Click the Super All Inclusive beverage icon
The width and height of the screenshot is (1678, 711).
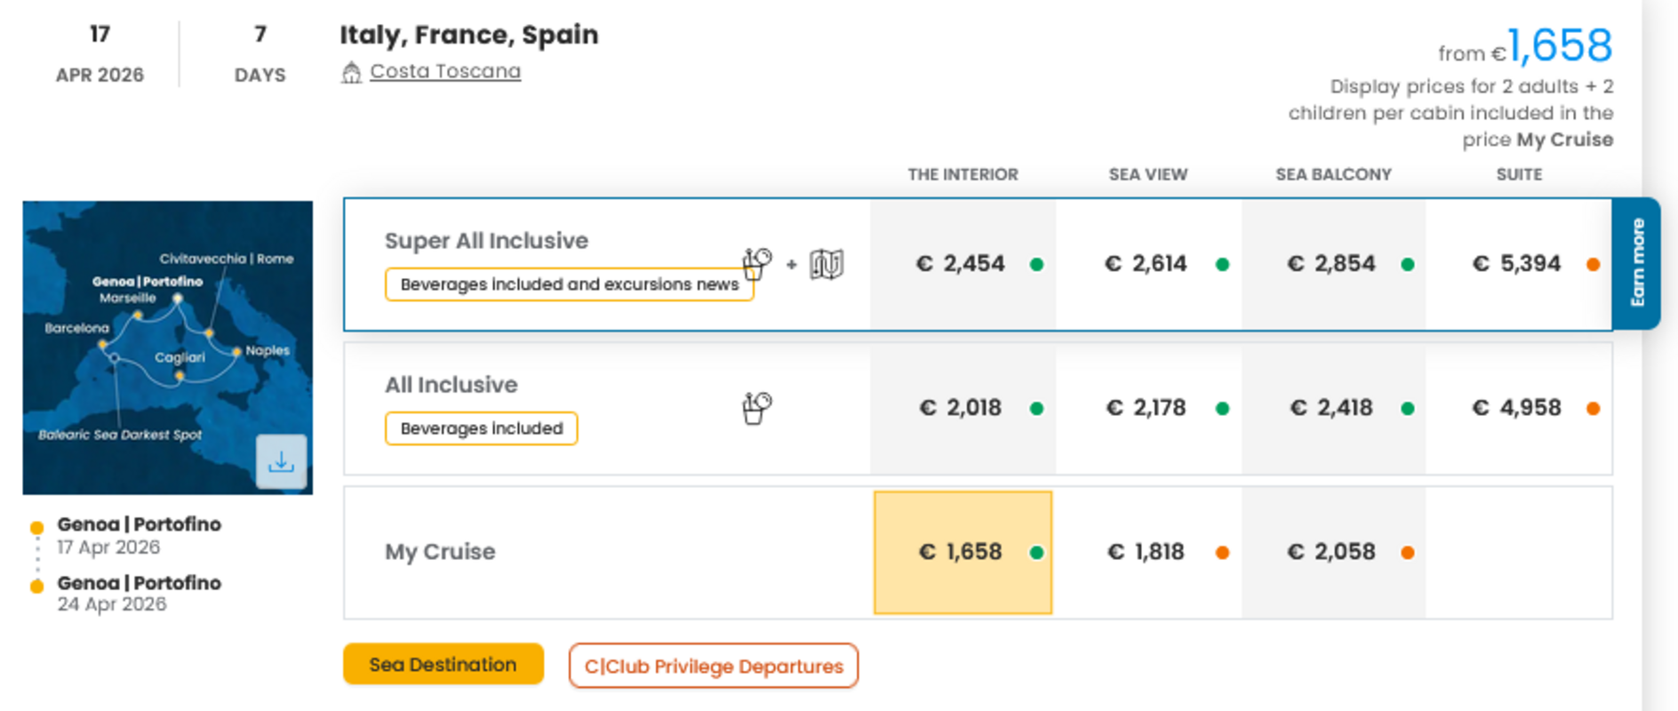pos(756,263)
